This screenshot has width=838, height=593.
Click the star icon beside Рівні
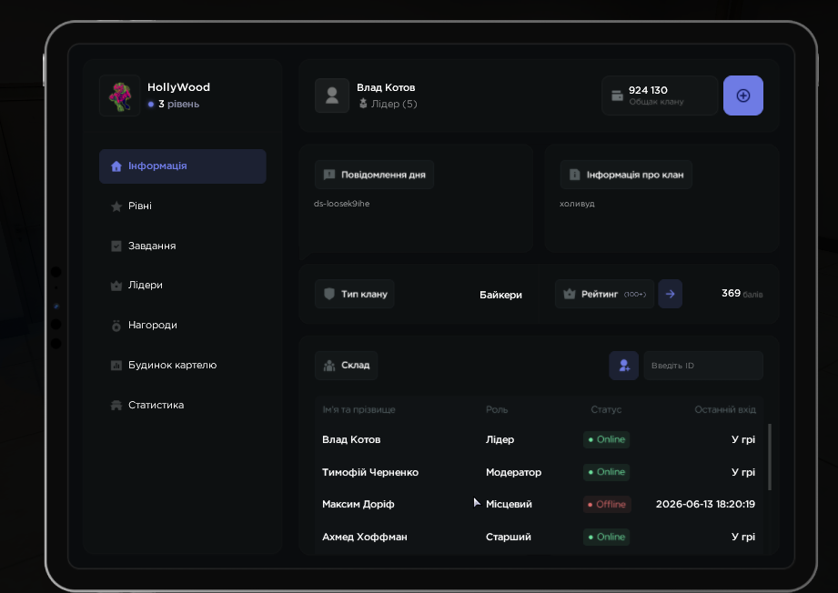tap(116, 206)
